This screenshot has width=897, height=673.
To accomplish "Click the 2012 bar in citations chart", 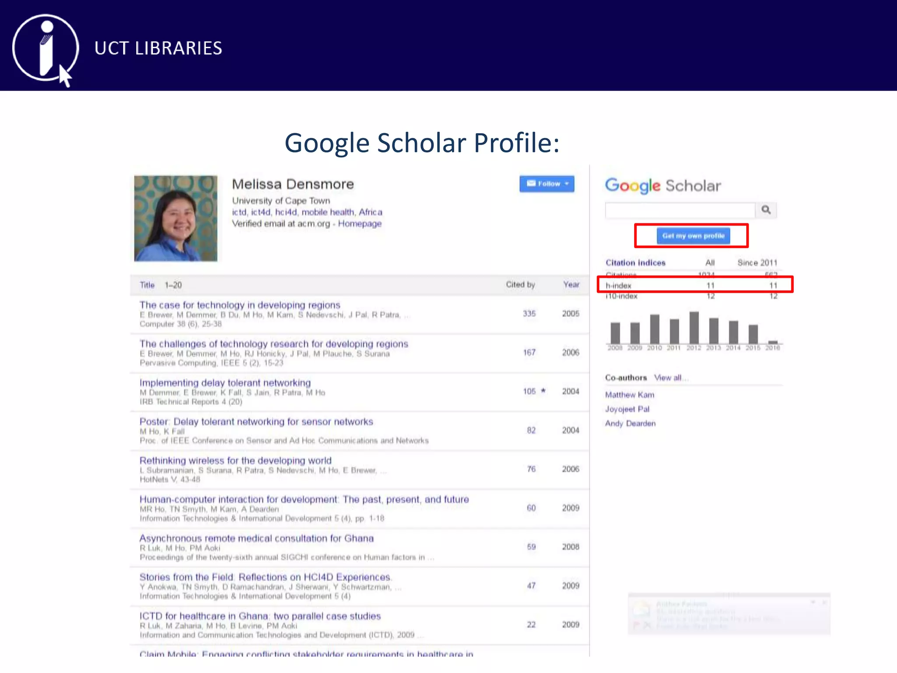I will click(694, 328).
